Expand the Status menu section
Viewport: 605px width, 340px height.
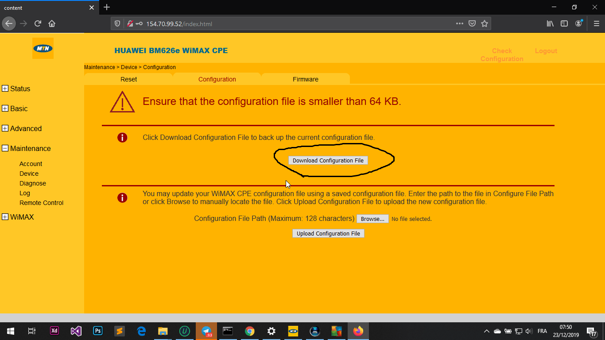(x=5, y=89)
